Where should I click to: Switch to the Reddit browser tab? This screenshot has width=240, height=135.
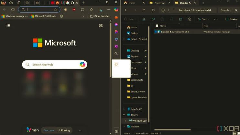(x=57, y=3)
